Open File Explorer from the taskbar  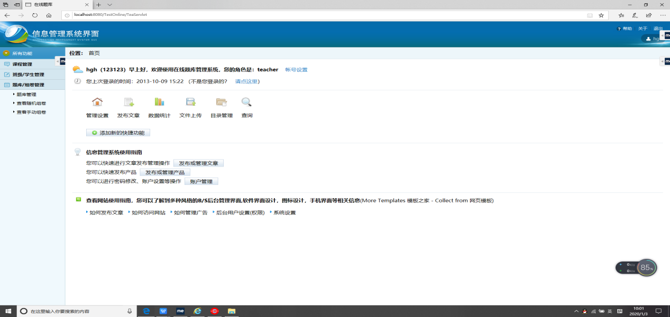click(x=231, y=311)
